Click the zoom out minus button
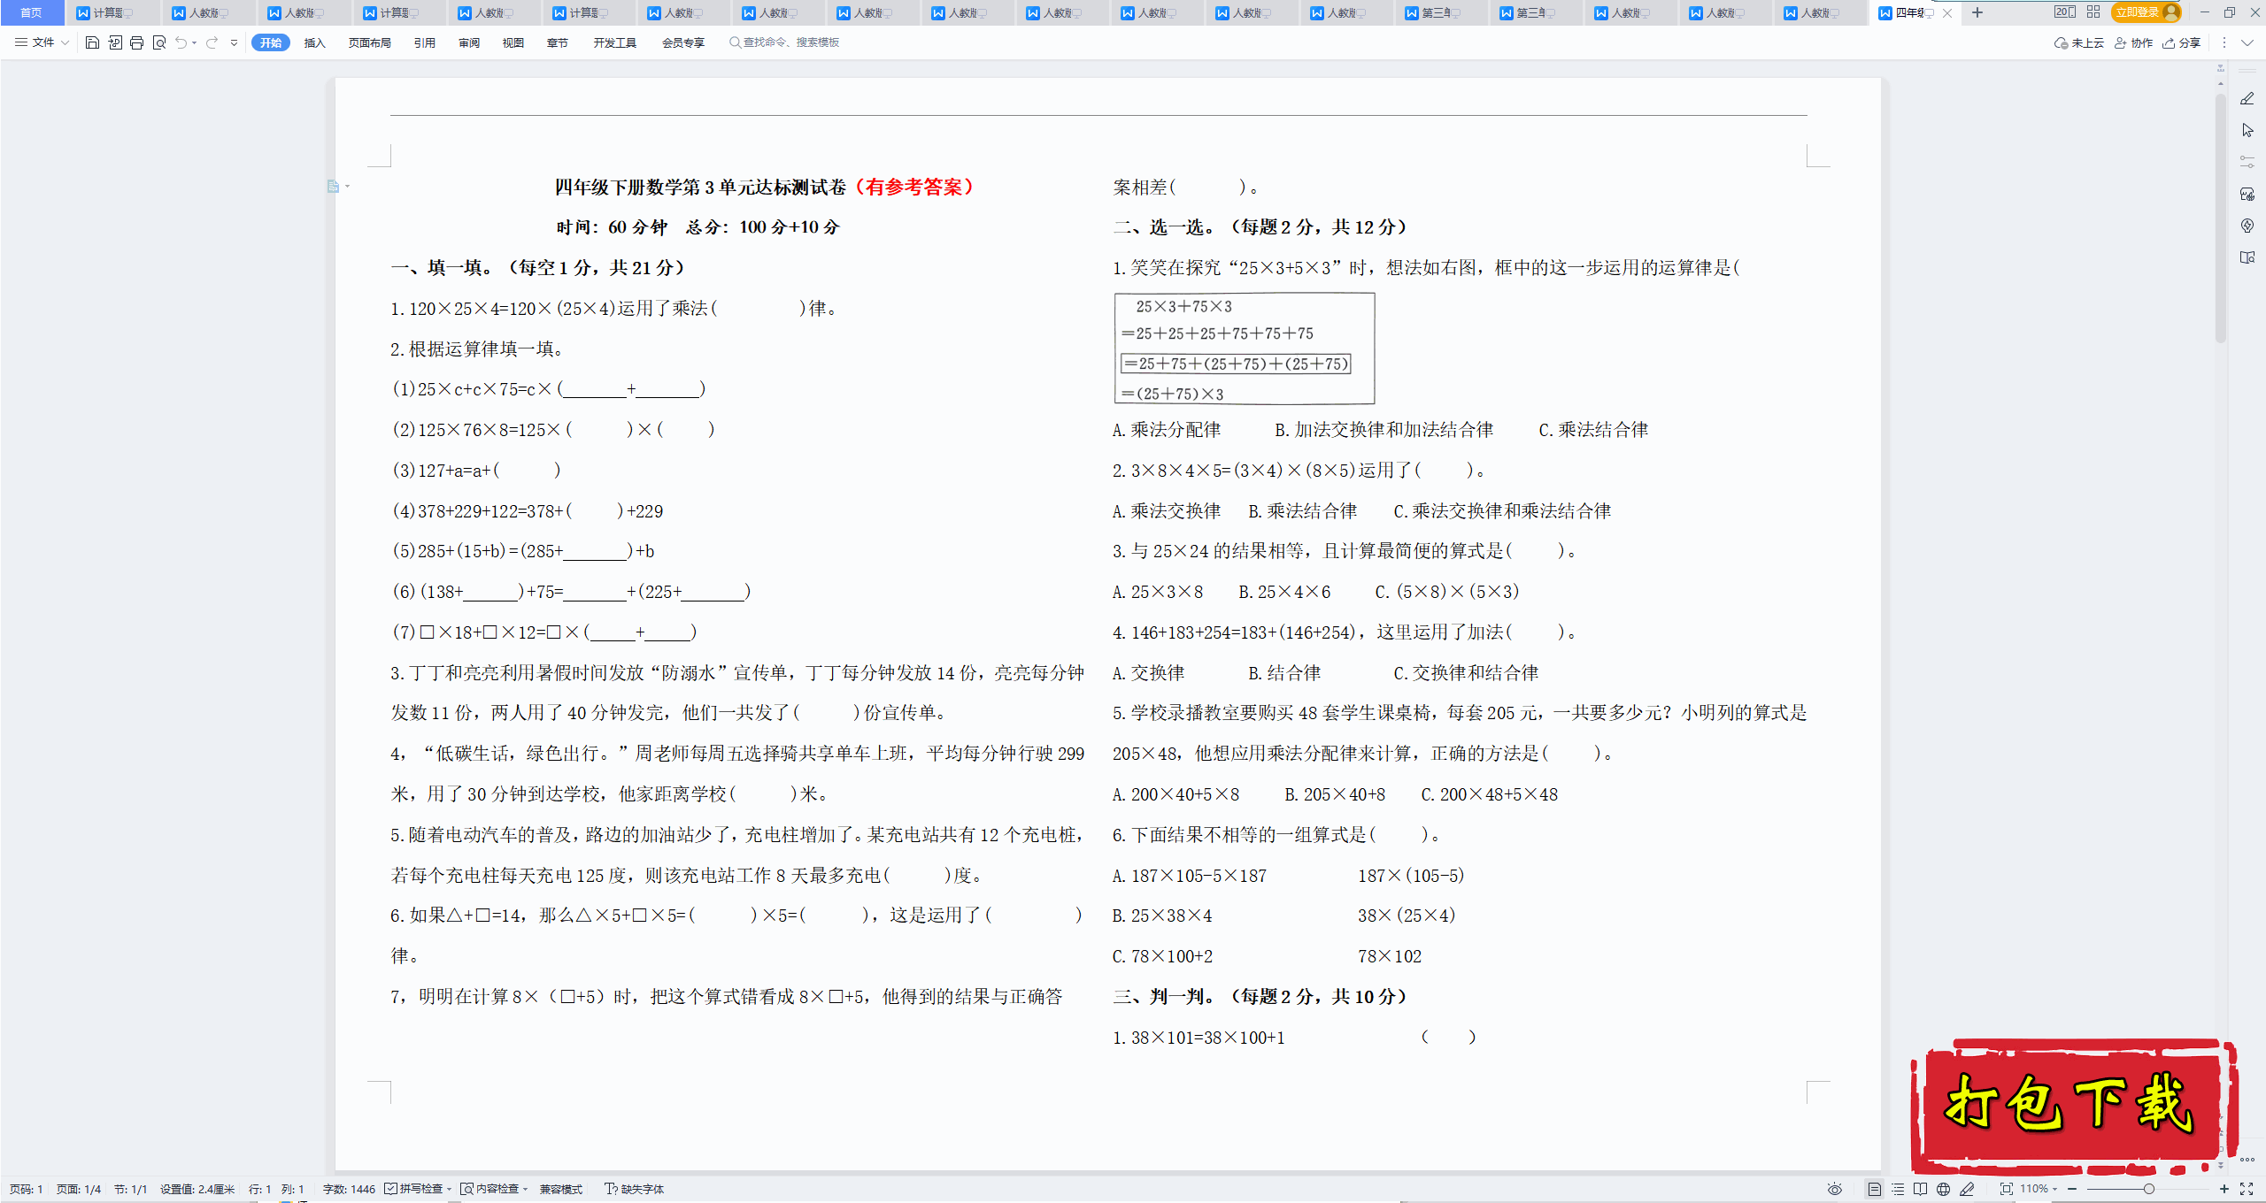 coord(2072,1189)
